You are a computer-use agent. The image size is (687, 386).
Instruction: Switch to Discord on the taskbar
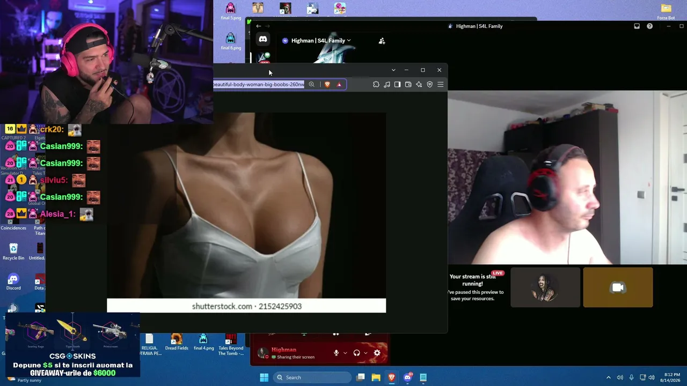pyautogui.click(x=408, y=377)
